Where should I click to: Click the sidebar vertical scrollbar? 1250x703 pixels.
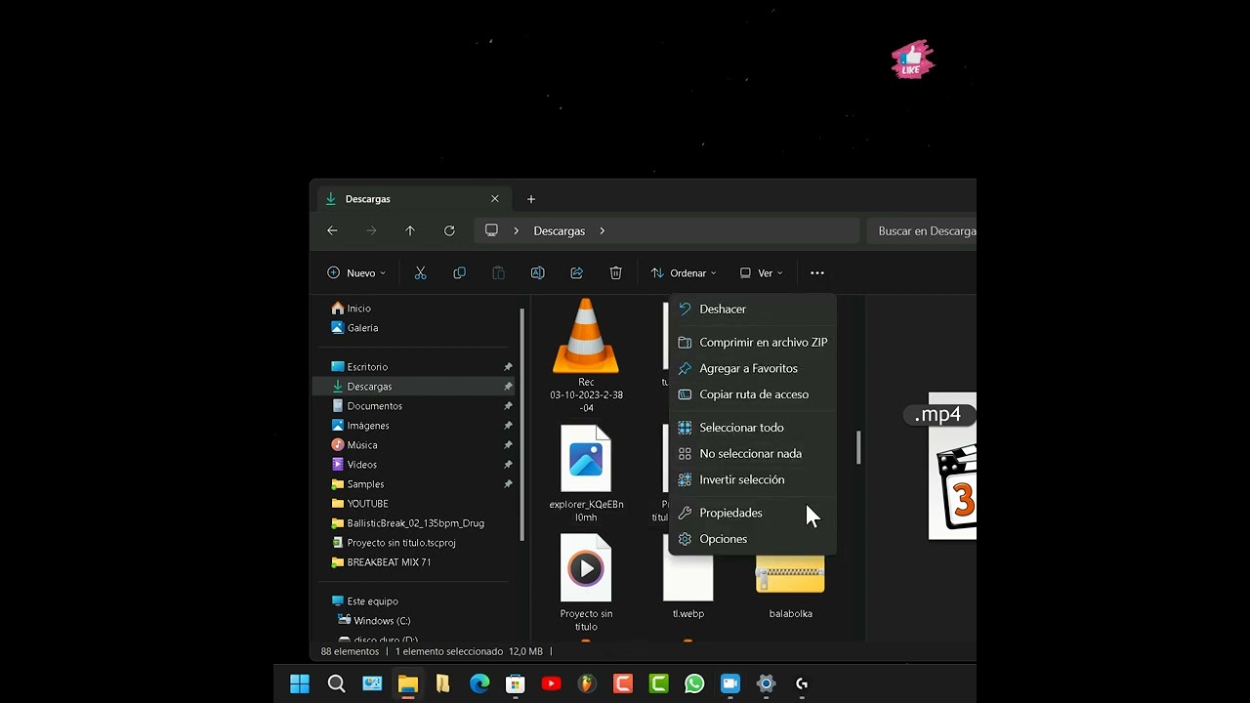pos(521,425)
